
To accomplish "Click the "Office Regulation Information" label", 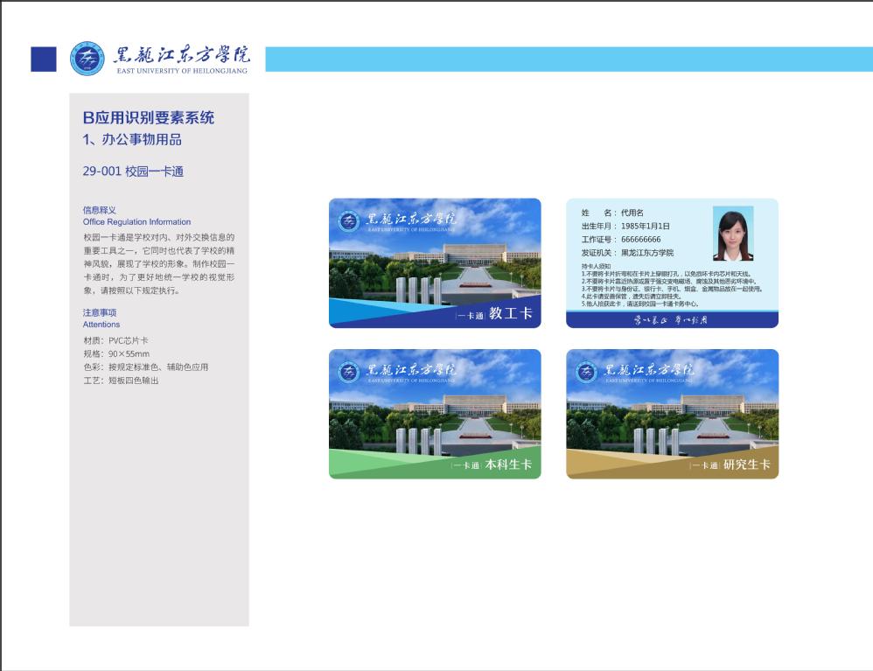I will click(137, 221).
